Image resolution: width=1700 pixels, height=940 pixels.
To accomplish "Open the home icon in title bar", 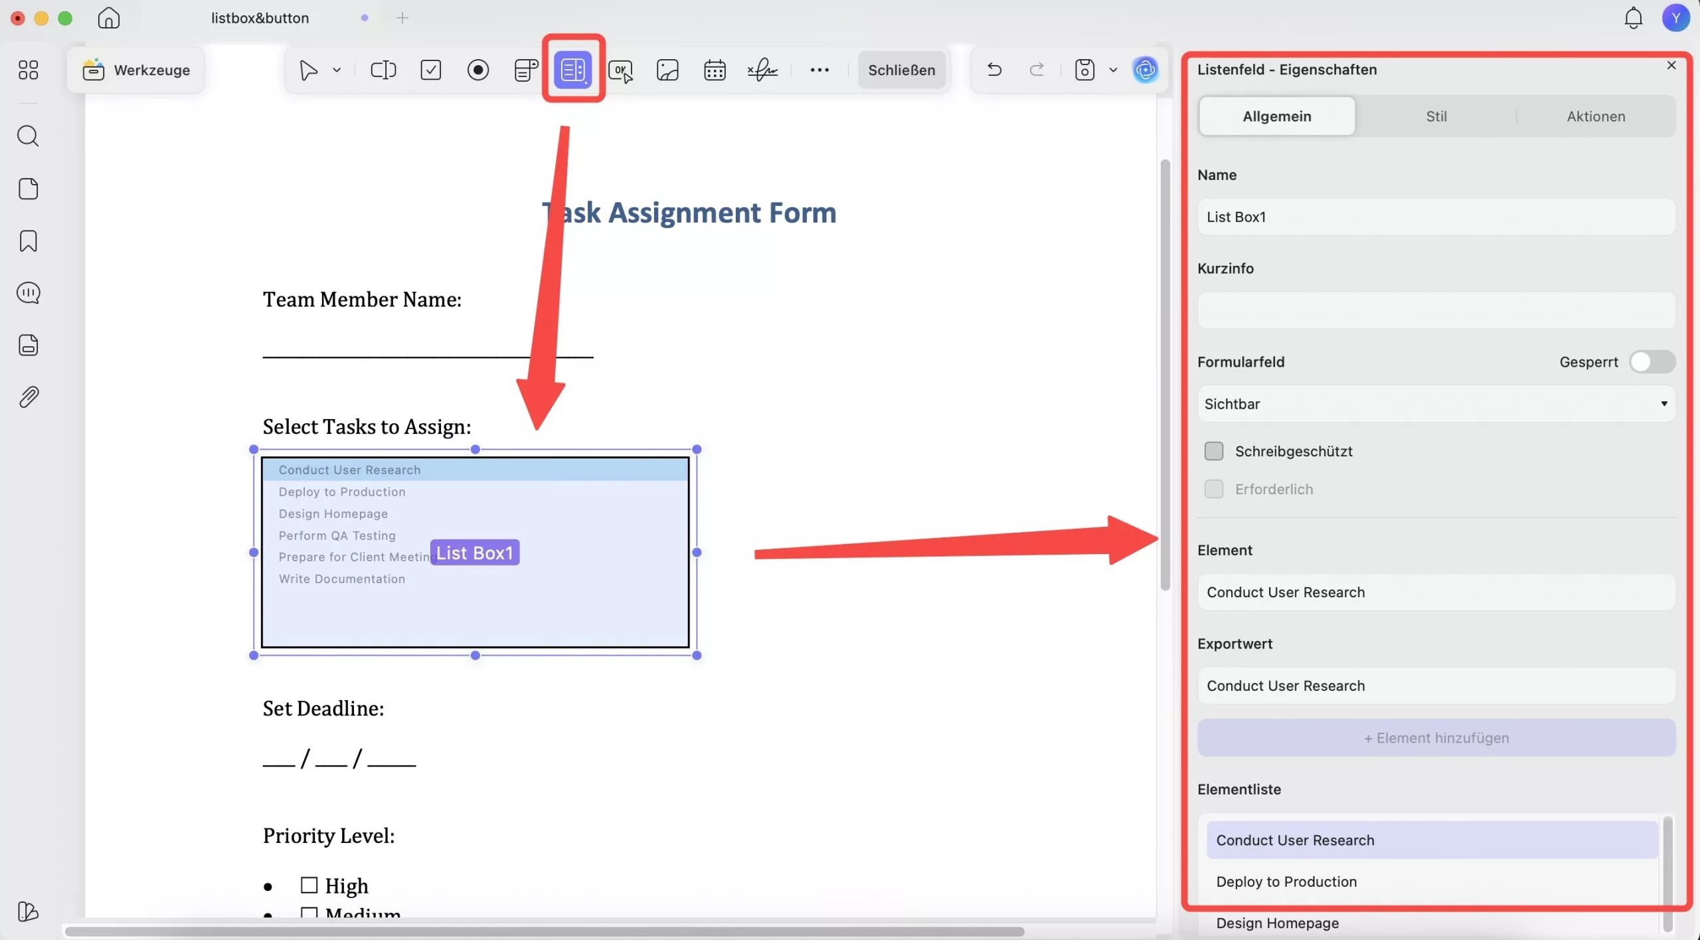I will [109, 18].
